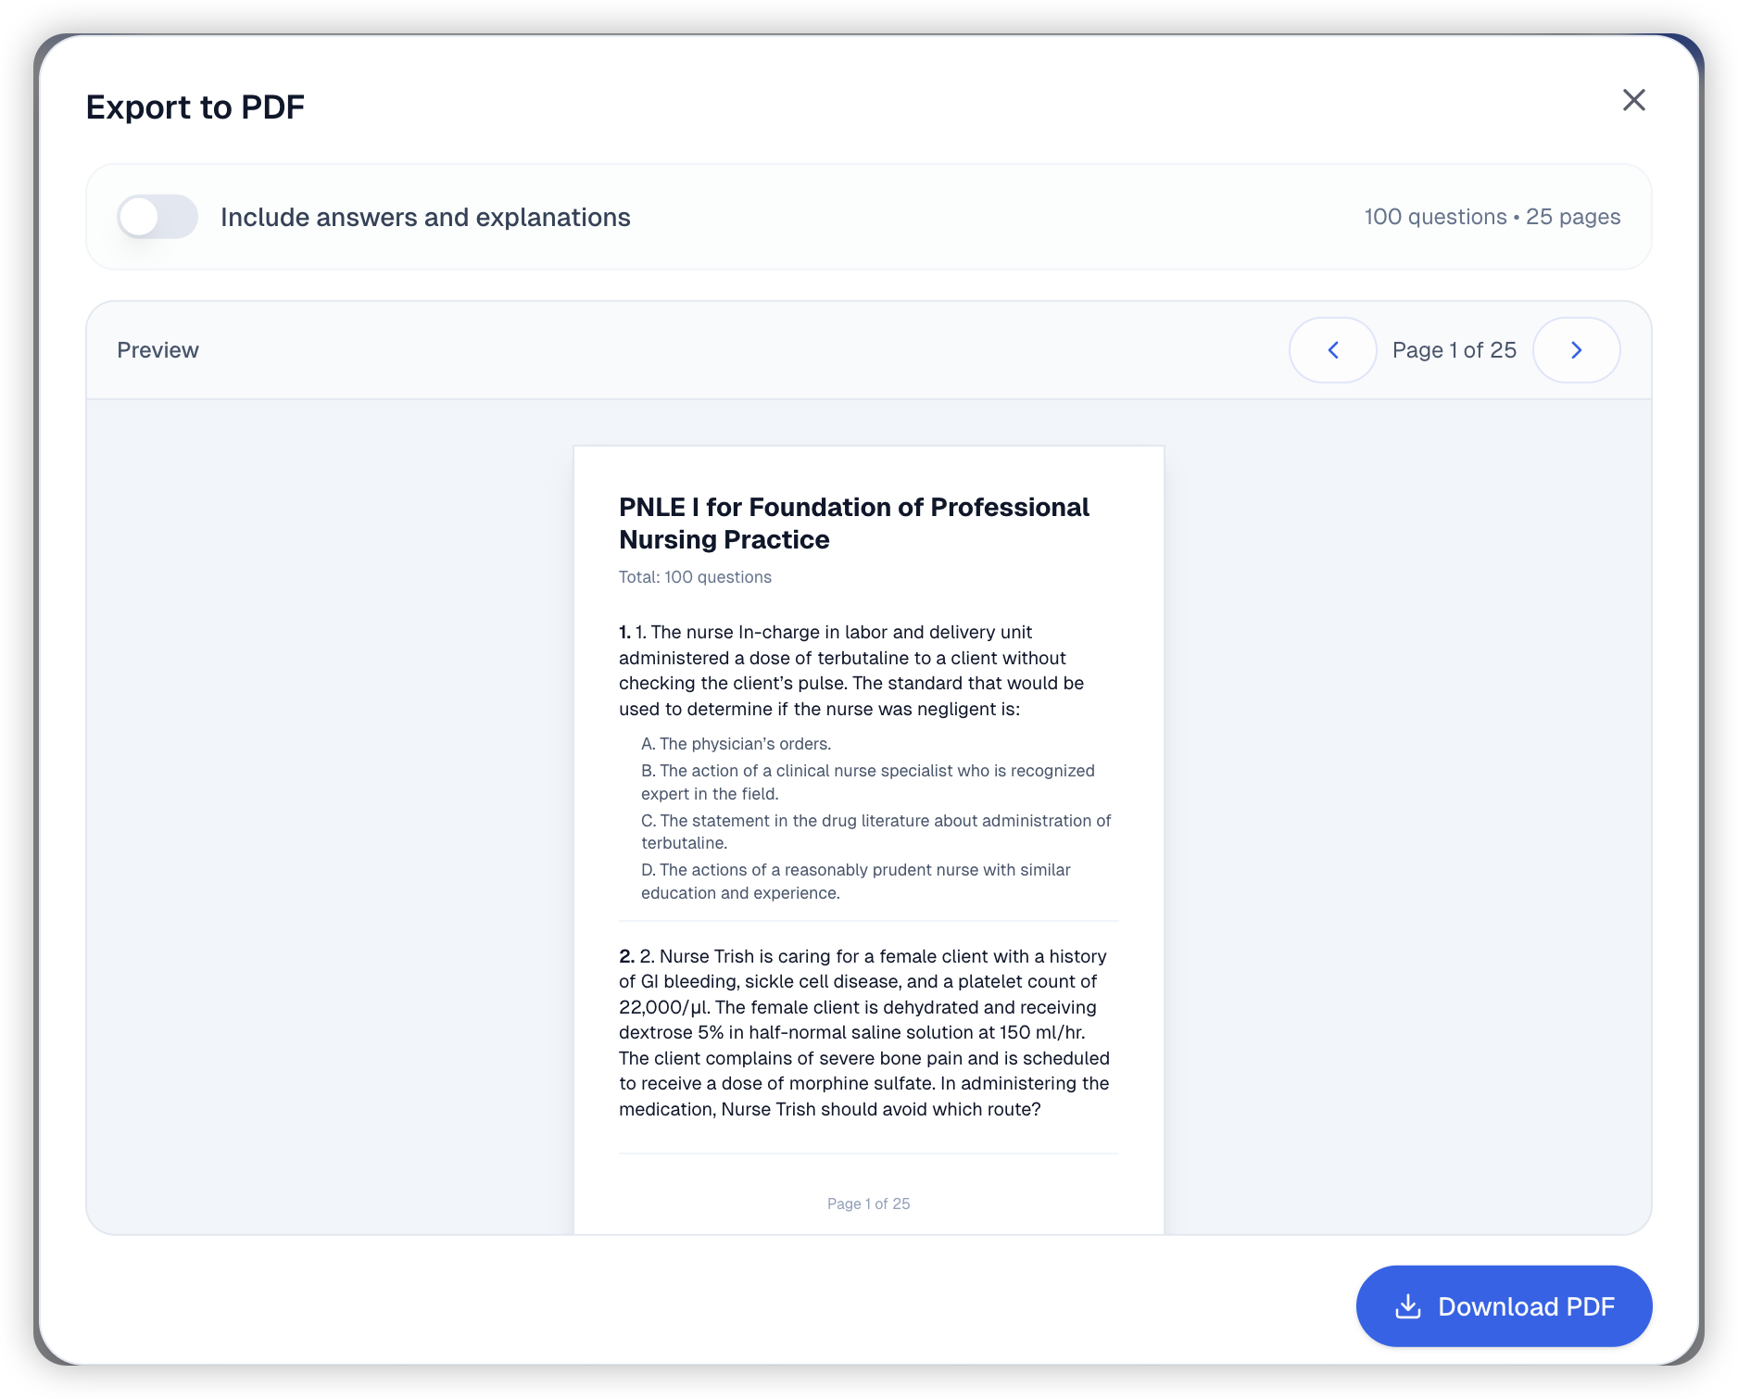Viewport: 1738px width, 1399px height.
Task: Click the 'Include answers and explanations' label
Action: tap(425, 217)
